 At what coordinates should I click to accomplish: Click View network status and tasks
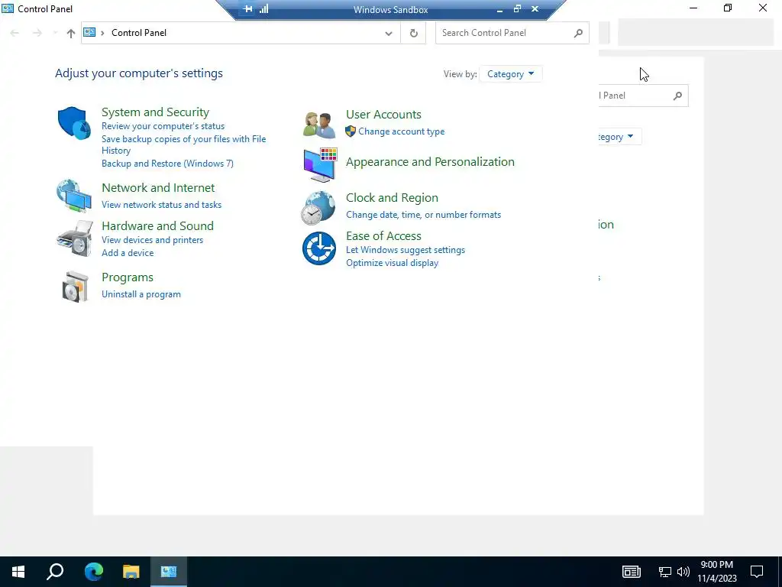[x=162, y=205]
